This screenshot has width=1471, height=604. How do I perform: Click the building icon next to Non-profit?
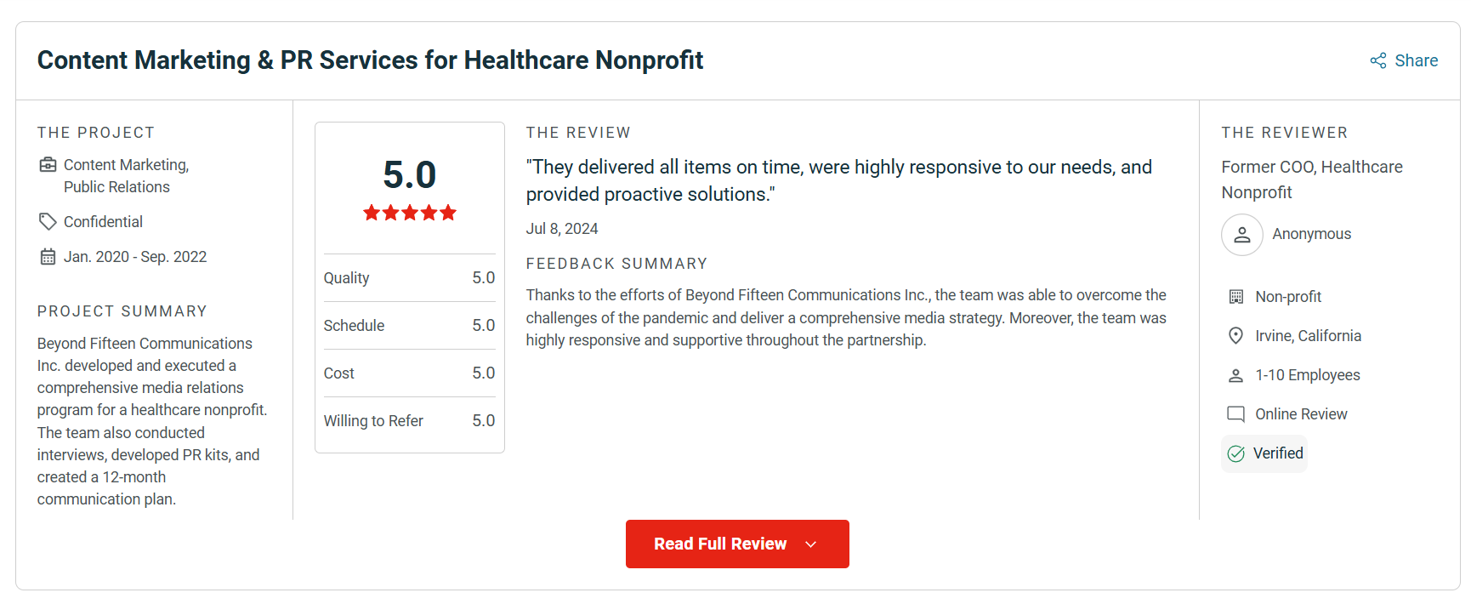[x=1235, y=296]
